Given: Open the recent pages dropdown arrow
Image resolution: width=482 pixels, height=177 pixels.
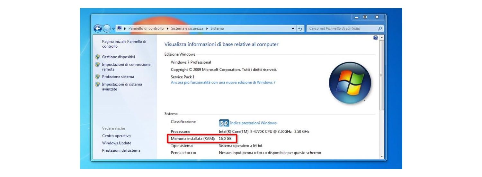Looking at the screenshot, I should pos(113,29).
